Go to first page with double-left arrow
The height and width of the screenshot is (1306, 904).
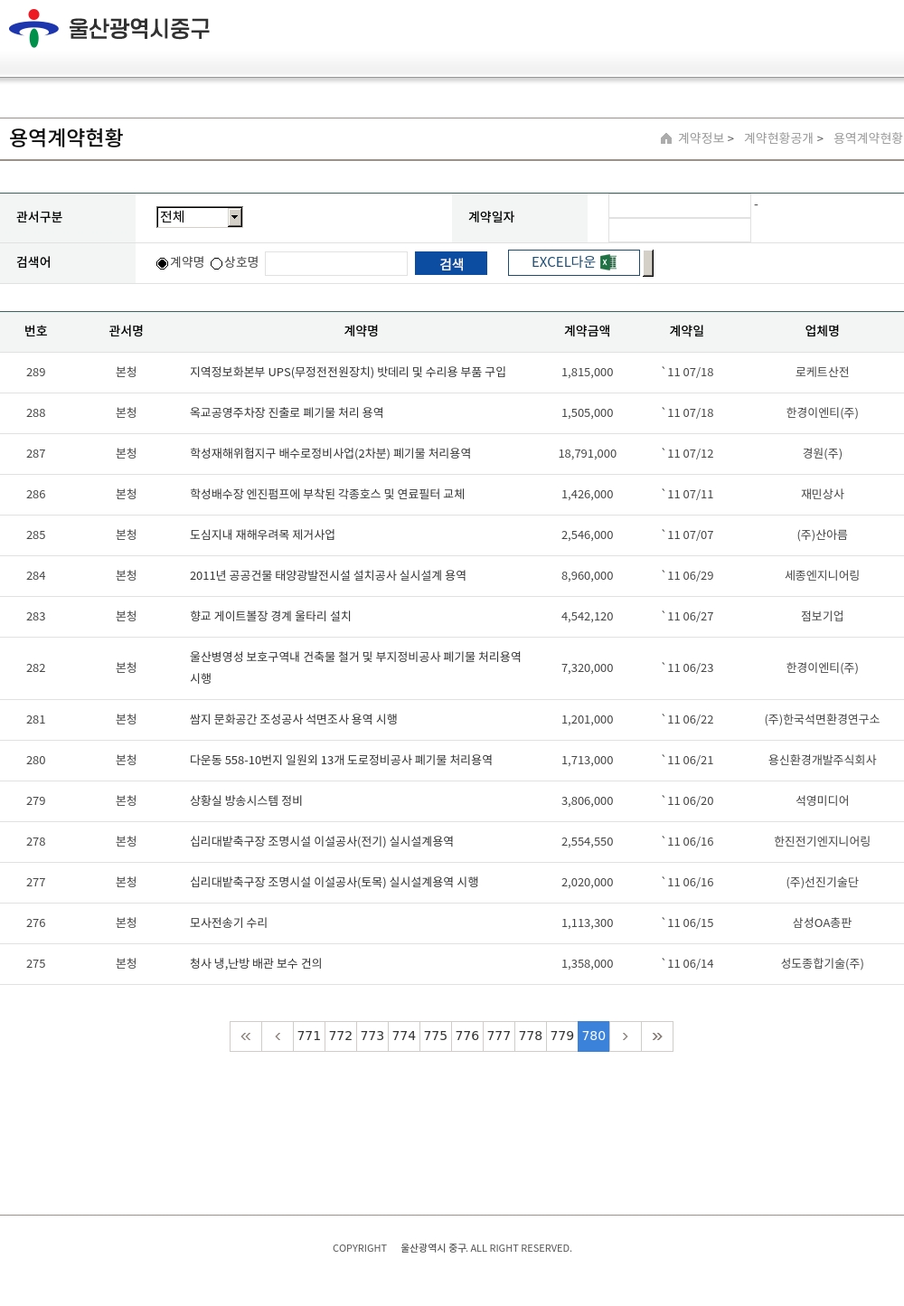[x=246, y=1036]
